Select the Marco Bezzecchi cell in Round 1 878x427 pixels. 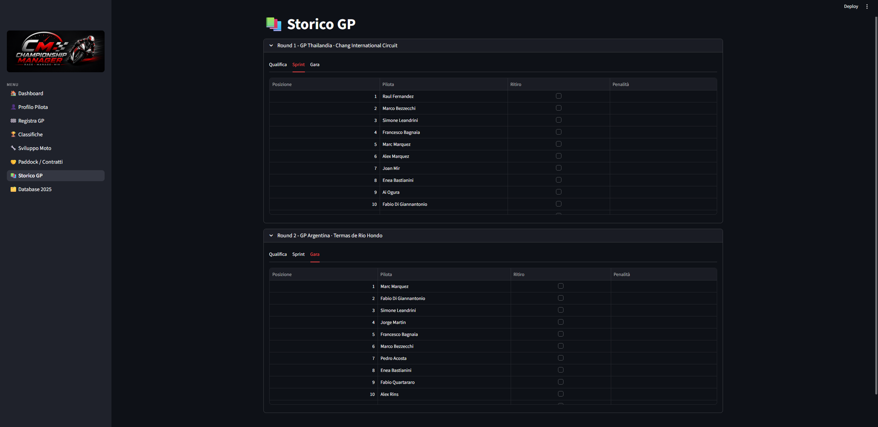point(444,108)
